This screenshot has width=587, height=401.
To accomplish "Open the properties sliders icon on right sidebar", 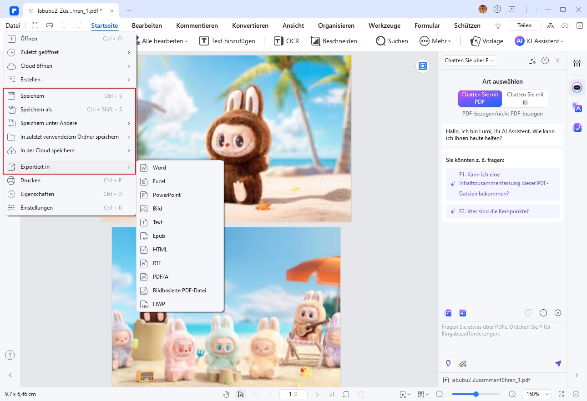I will pyautogui.click(x=577, y=63).
